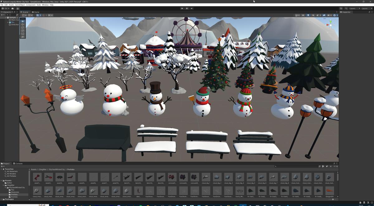Start Play mode with the Play button
The height and width of the screenshot is (206, 374).
click(182, 8)
